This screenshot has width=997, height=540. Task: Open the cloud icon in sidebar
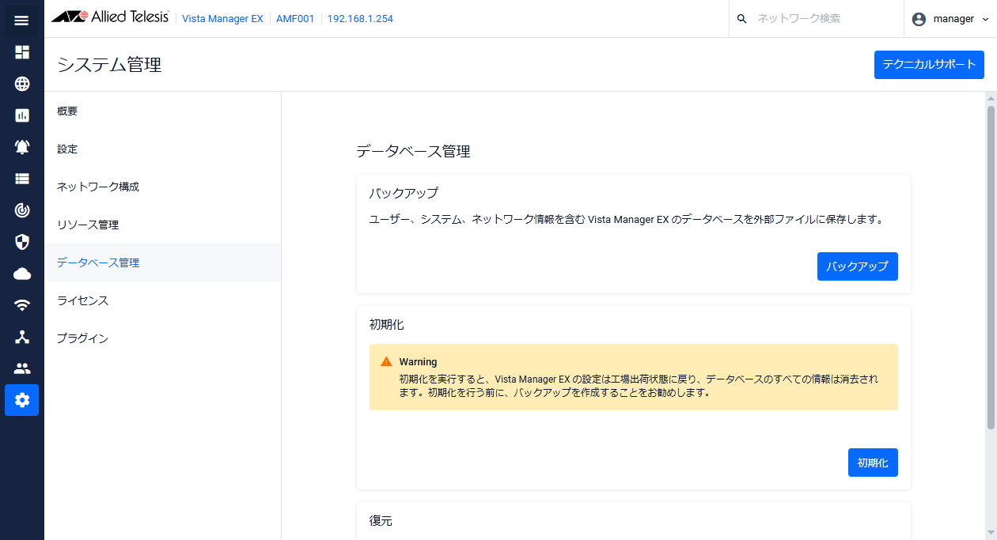point(22,274)
